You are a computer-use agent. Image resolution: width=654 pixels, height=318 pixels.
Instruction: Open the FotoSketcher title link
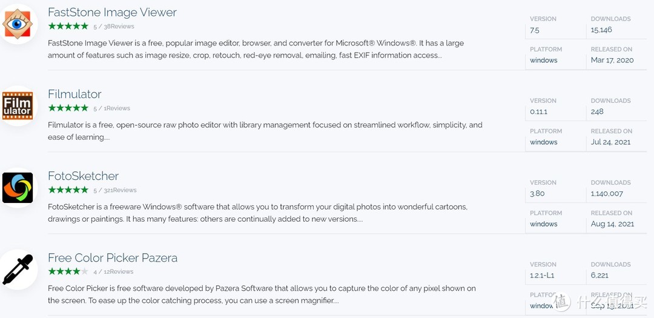click(x=83, y=176)
